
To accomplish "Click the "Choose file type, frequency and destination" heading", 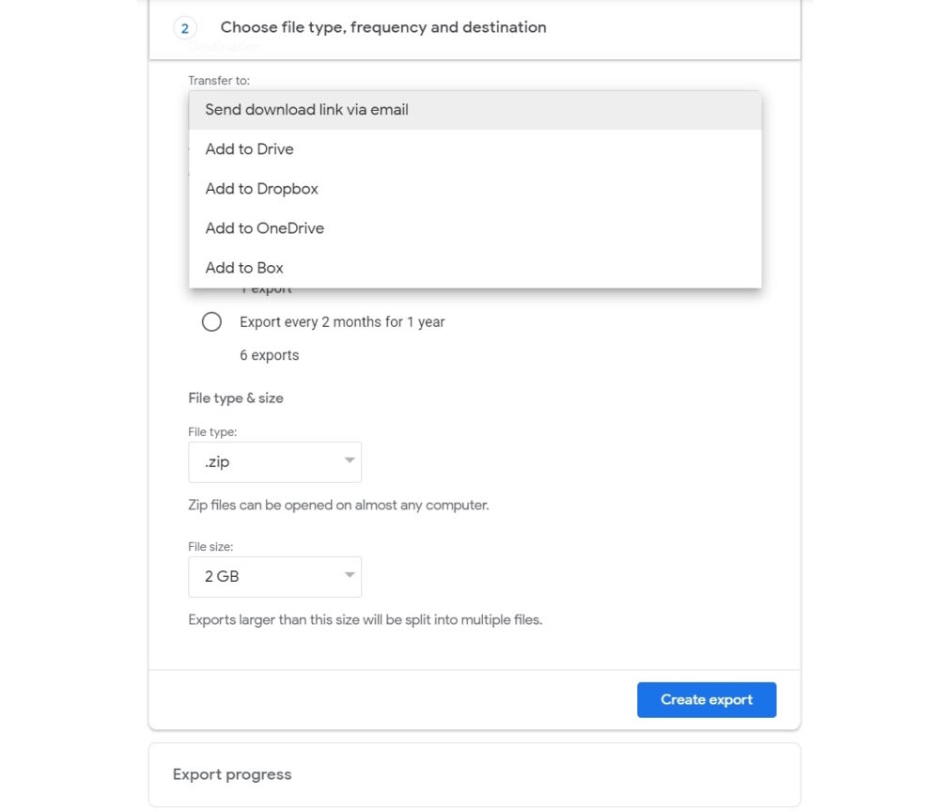I will coord(382,27).
